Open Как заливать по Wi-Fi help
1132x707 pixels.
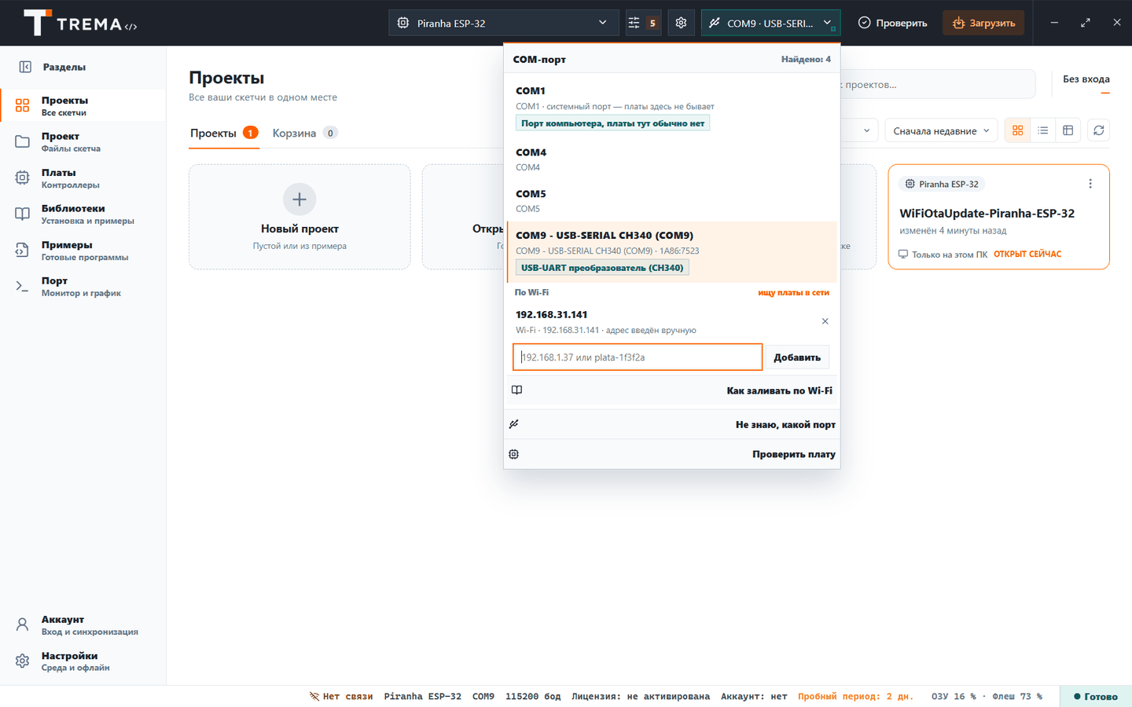[x=671, y=390]
